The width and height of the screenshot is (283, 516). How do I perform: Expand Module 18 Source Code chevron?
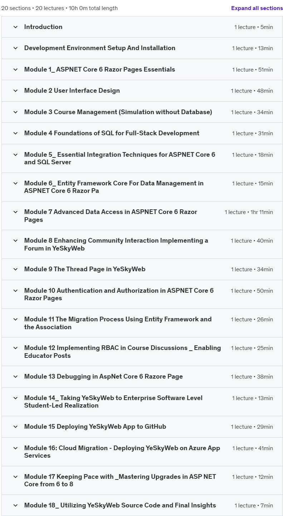click(15, 505)
